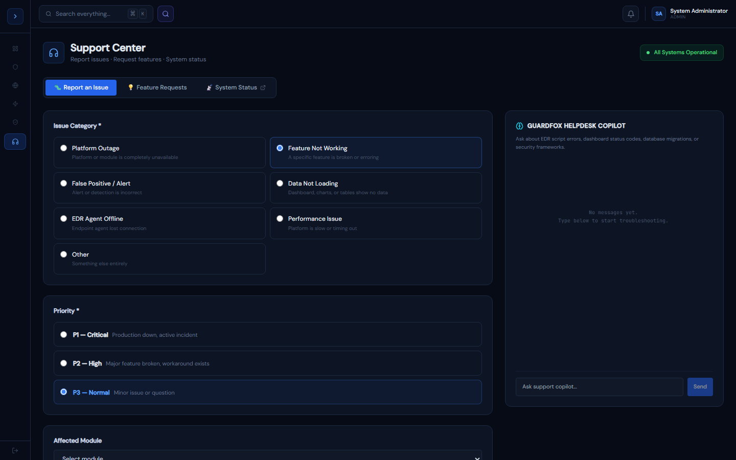This screenshot has width=736, height=460.
Task: Click 'Major feature broken, workaround exists' description
Action: [157, 363]
